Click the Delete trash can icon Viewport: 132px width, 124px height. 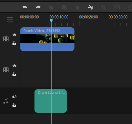[77, 8]
